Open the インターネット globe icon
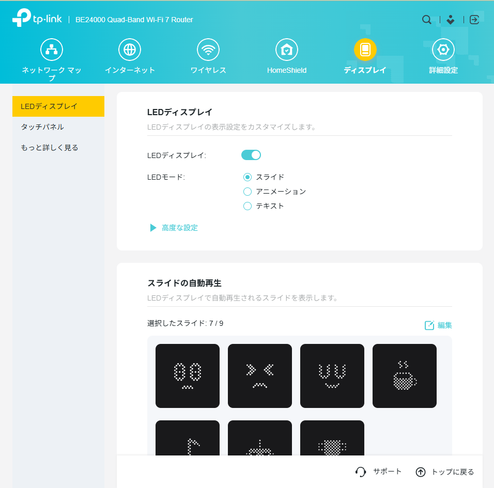This screenshot has height=488, width=494. [x=130, y=50]
